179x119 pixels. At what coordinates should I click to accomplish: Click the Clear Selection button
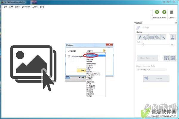pyautogui.click(x=147, y=58)
